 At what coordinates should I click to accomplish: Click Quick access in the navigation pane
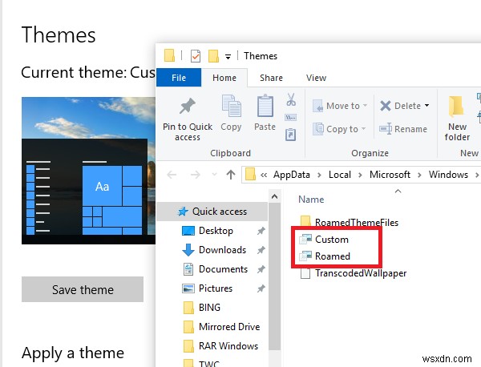click(x=212, y=212)
